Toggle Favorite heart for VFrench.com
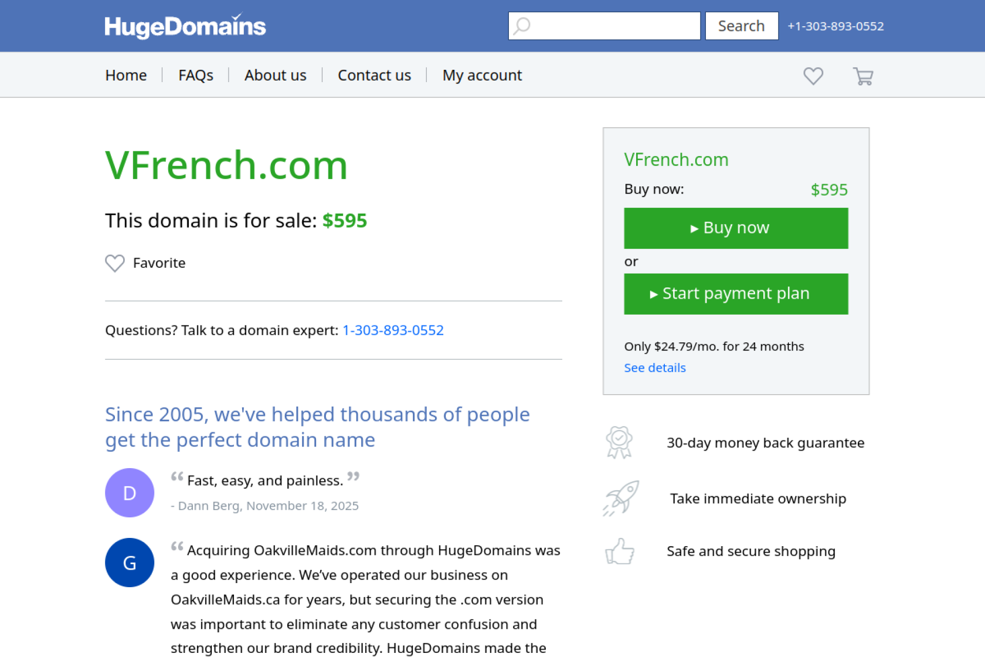Image resolution: width=985 pixels, height=657 pixels. pyautogui.click(x=115, y=263)
